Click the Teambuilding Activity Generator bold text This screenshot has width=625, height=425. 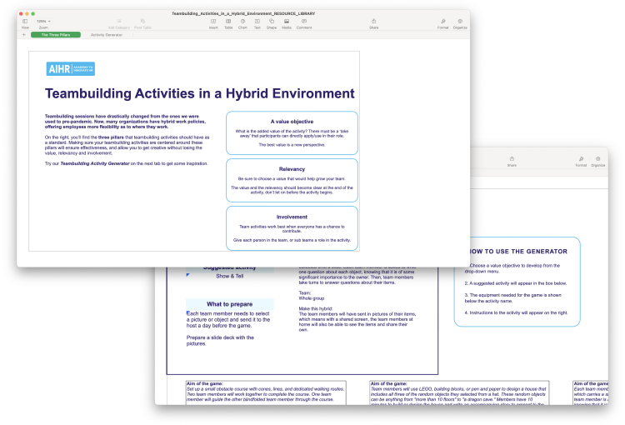point(95,163)
